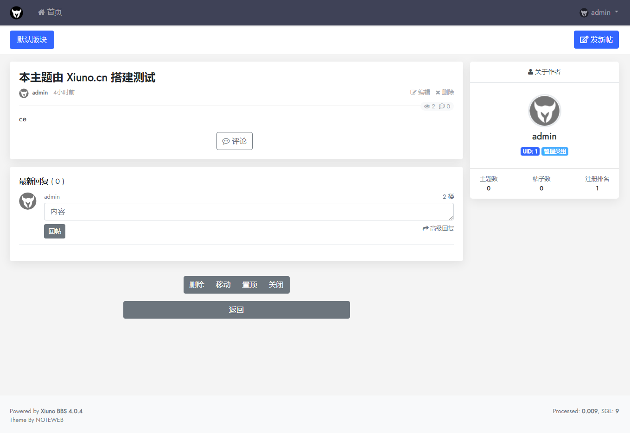This screenshot has width=630, height=433.
Task: Click the view count eye icon
Action: [x=427, y=107]
